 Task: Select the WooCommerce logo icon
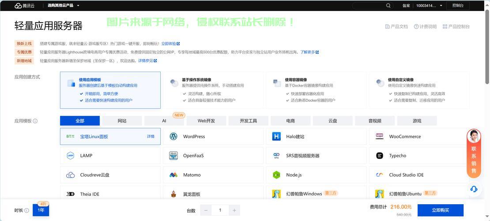(x=379, y=137)
